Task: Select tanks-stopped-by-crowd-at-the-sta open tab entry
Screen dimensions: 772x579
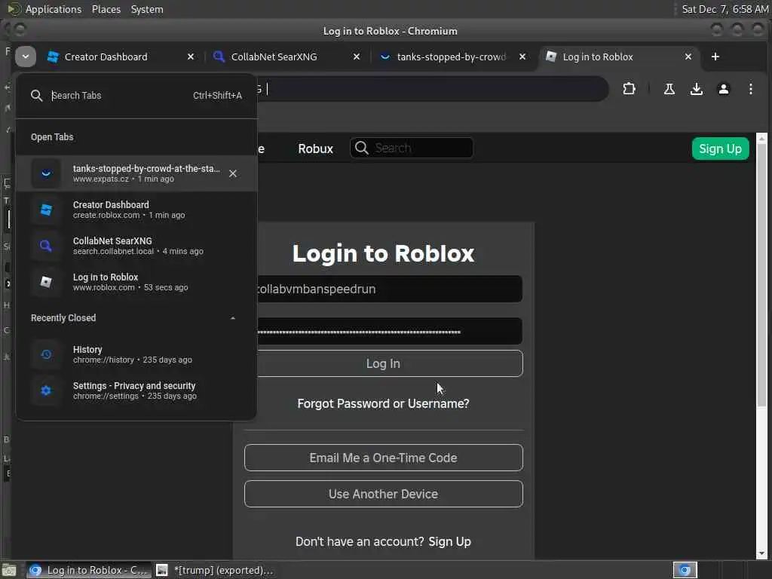Action: pos(136,173)
